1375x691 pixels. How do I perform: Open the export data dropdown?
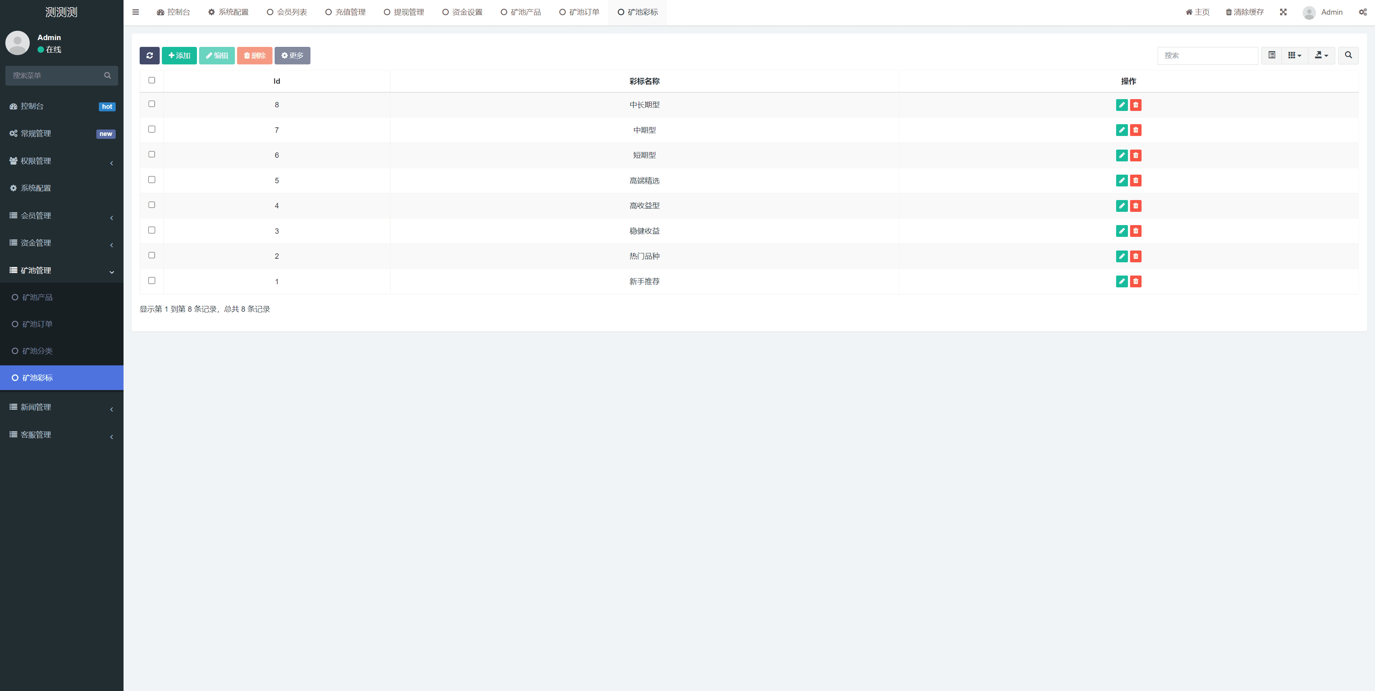click(1321, 55)
